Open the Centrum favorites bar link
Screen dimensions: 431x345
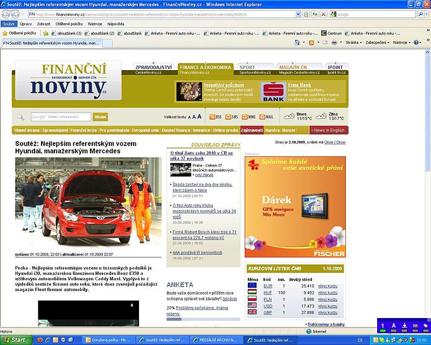(331, 33)
